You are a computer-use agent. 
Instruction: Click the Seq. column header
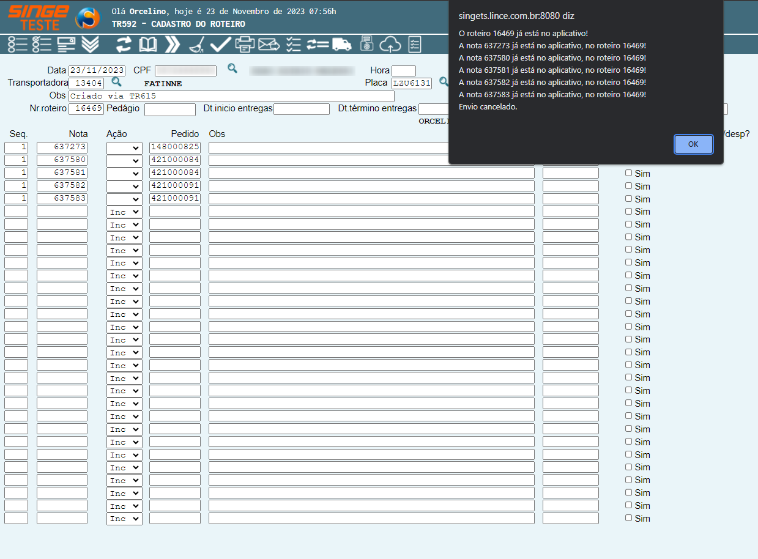(19, 134)
